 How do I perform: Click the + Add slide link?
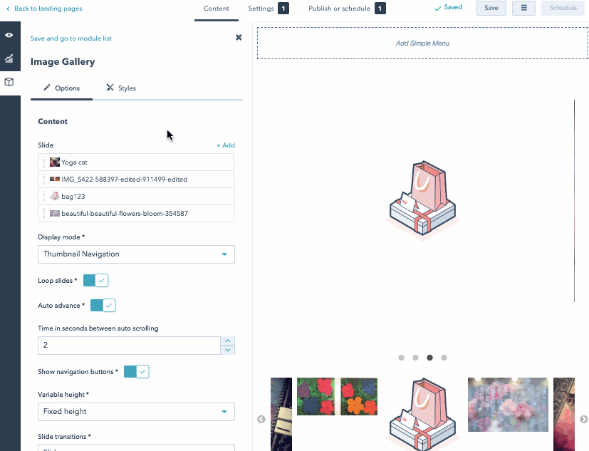[x=225, y=145]
